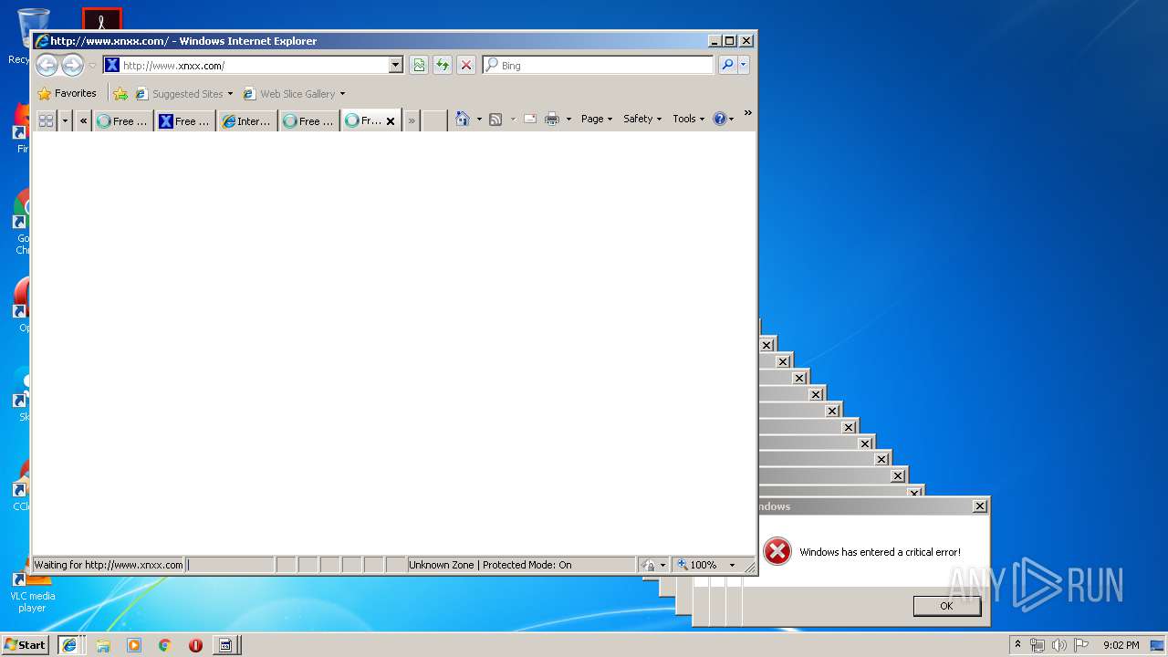
Task: Go back with the IE Back arrow
Action: coord(47,65)
